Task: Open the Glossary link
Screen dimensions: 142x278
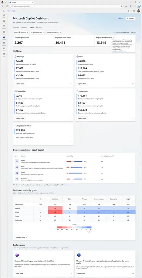Action: [x=121, y=18]
